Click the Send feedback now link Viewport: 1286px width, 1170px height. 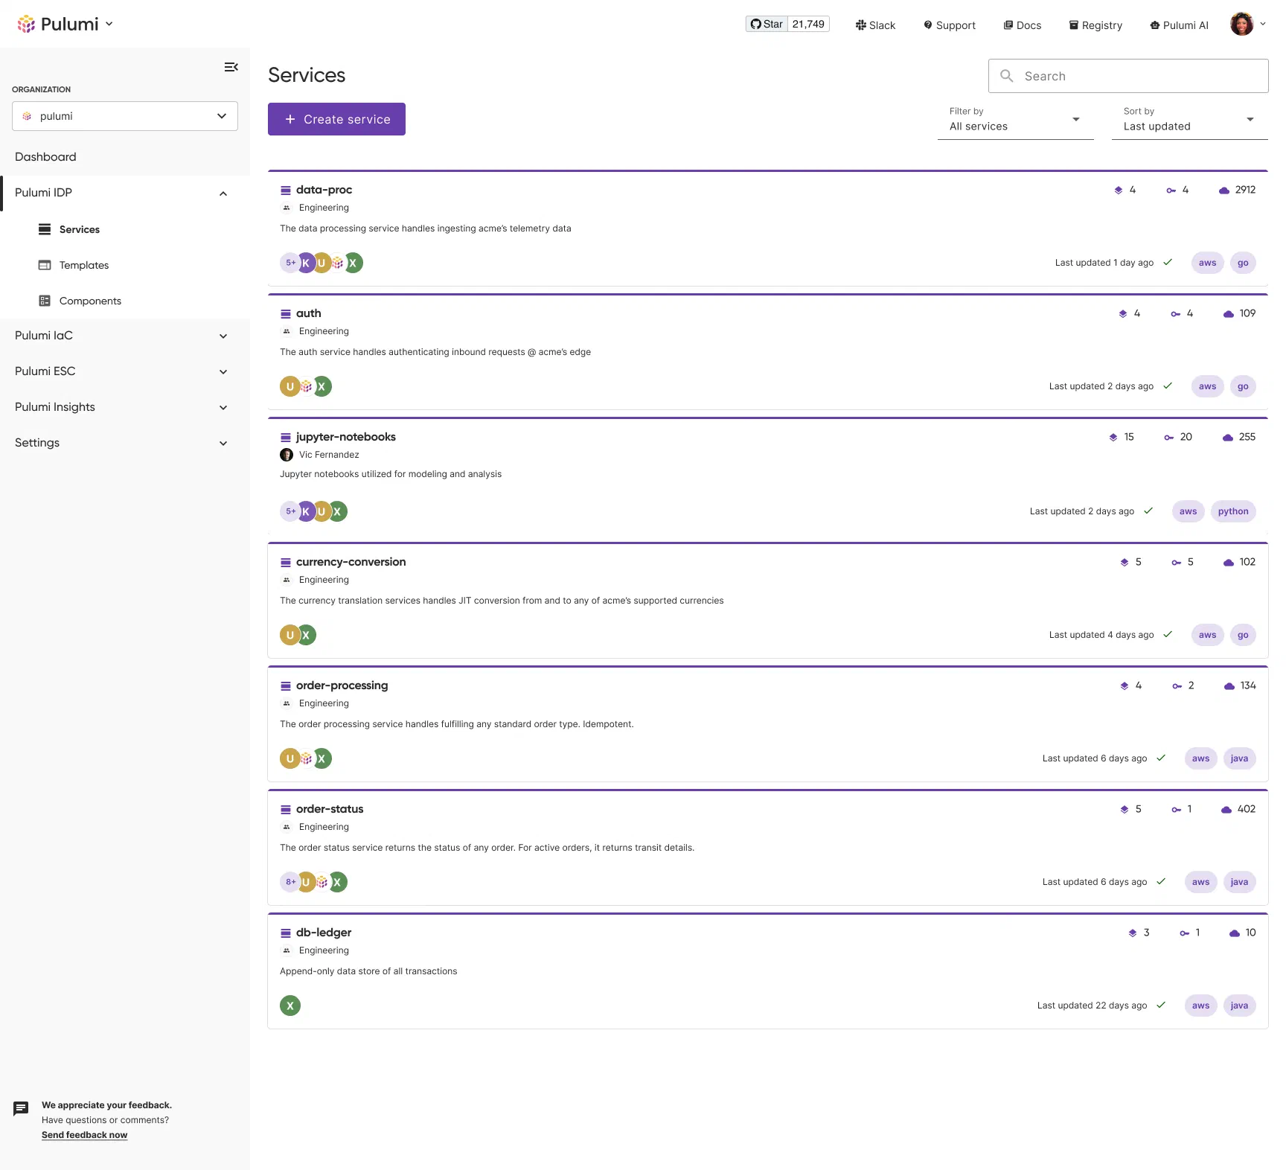84,1134
